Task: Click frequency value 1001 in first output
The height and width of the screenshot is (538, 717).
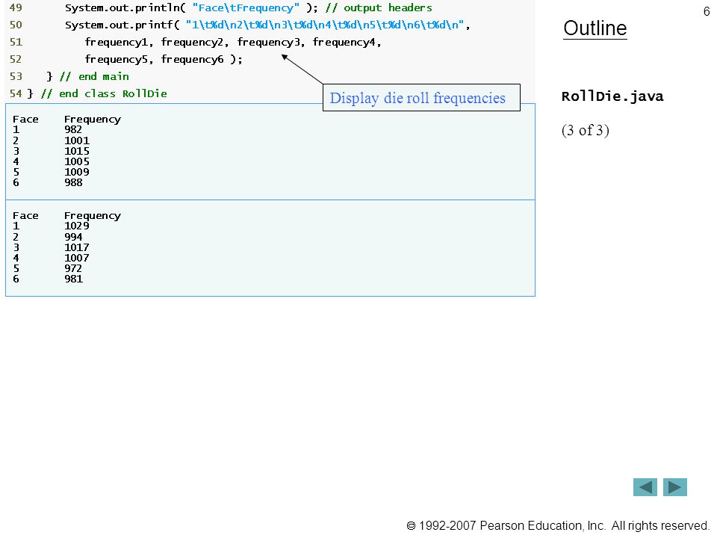Action: 77,140
